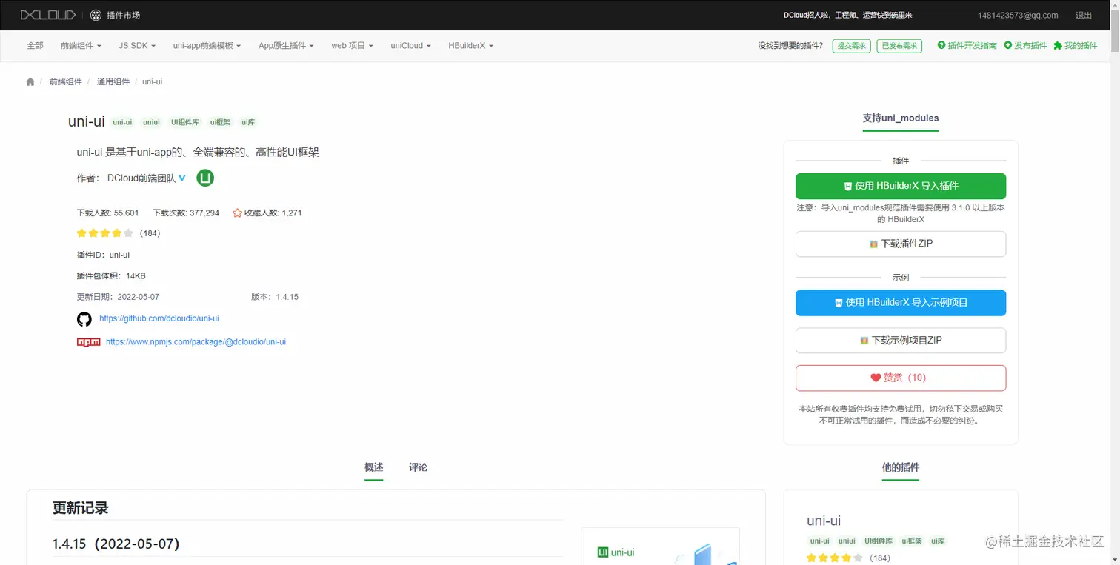Click the ui框架 tag next to title
Viewport: 1120px width, 565px height.
pyautogui.click(x=220, y=122)
